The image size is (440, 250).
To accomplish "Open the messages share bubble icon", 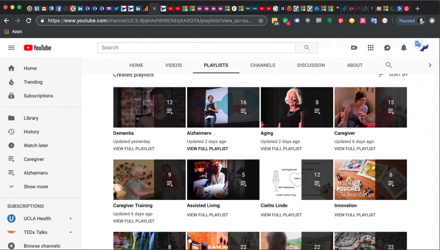I will tap(387, 48).
